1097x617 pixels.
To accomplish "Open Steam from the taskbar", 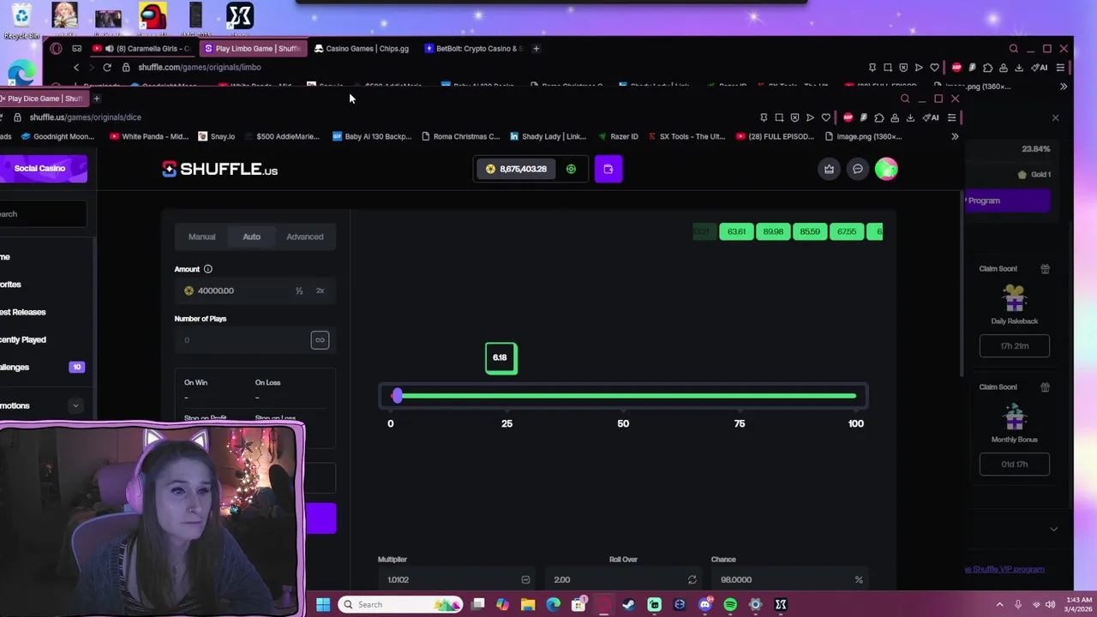I will [629, 605].
